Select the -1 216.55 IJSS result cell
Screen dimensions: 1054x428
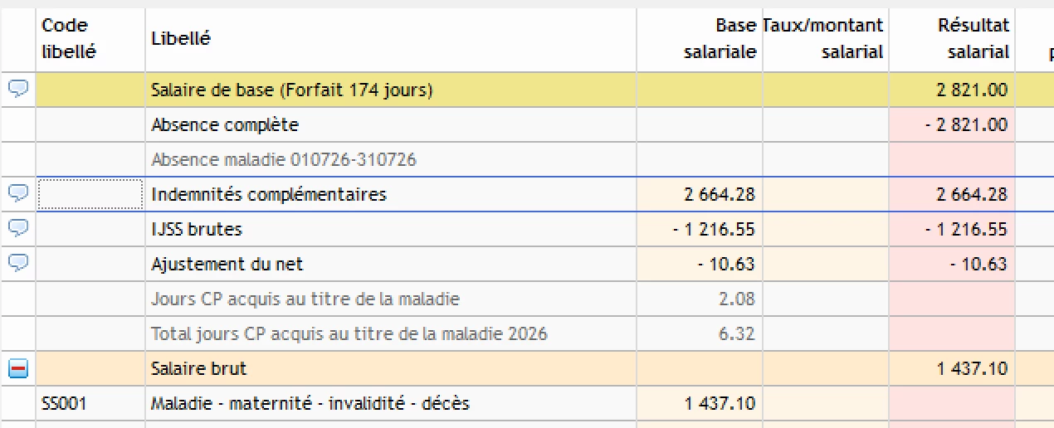pyautogui.click(x=952, y=230)
